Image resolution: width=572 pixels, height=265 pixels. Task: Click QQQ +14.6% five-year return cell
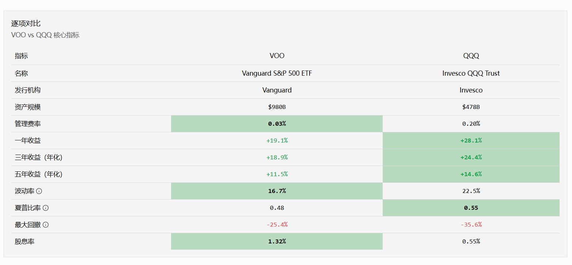click(471, 174)
